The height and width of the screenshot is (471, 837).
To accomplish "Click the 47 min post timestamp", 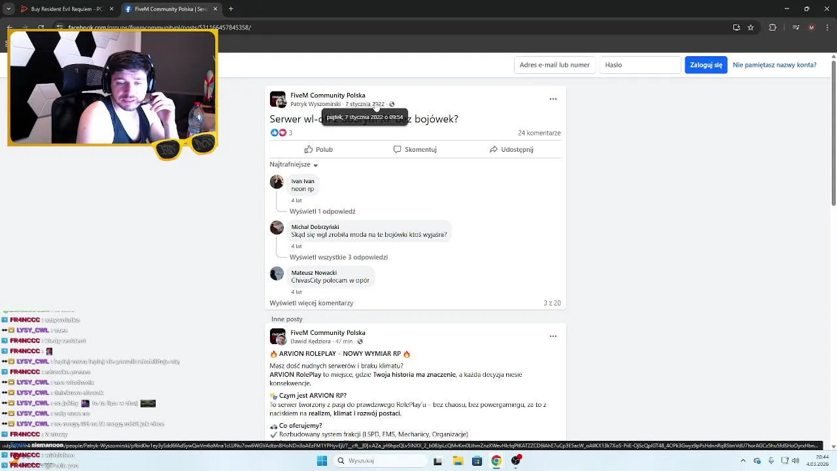I will pyautogui.click(x=344, y=341).
